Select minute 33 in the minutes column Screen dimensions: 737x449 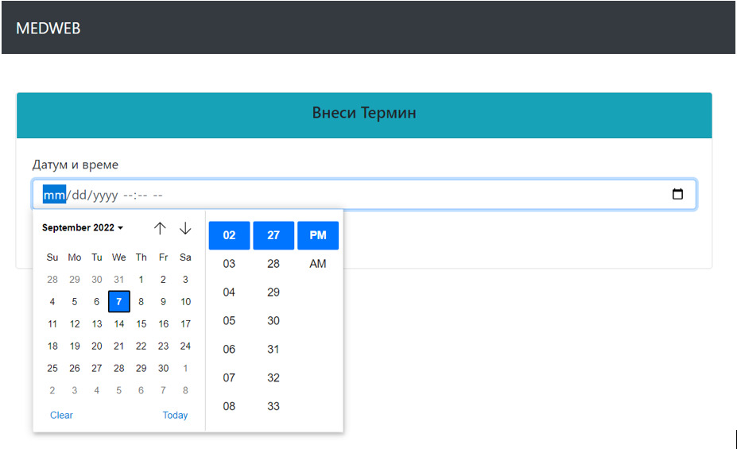[x=273, y=407]
